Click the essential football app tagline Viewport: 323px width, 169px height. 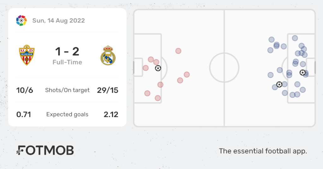(x=263, y=151)
